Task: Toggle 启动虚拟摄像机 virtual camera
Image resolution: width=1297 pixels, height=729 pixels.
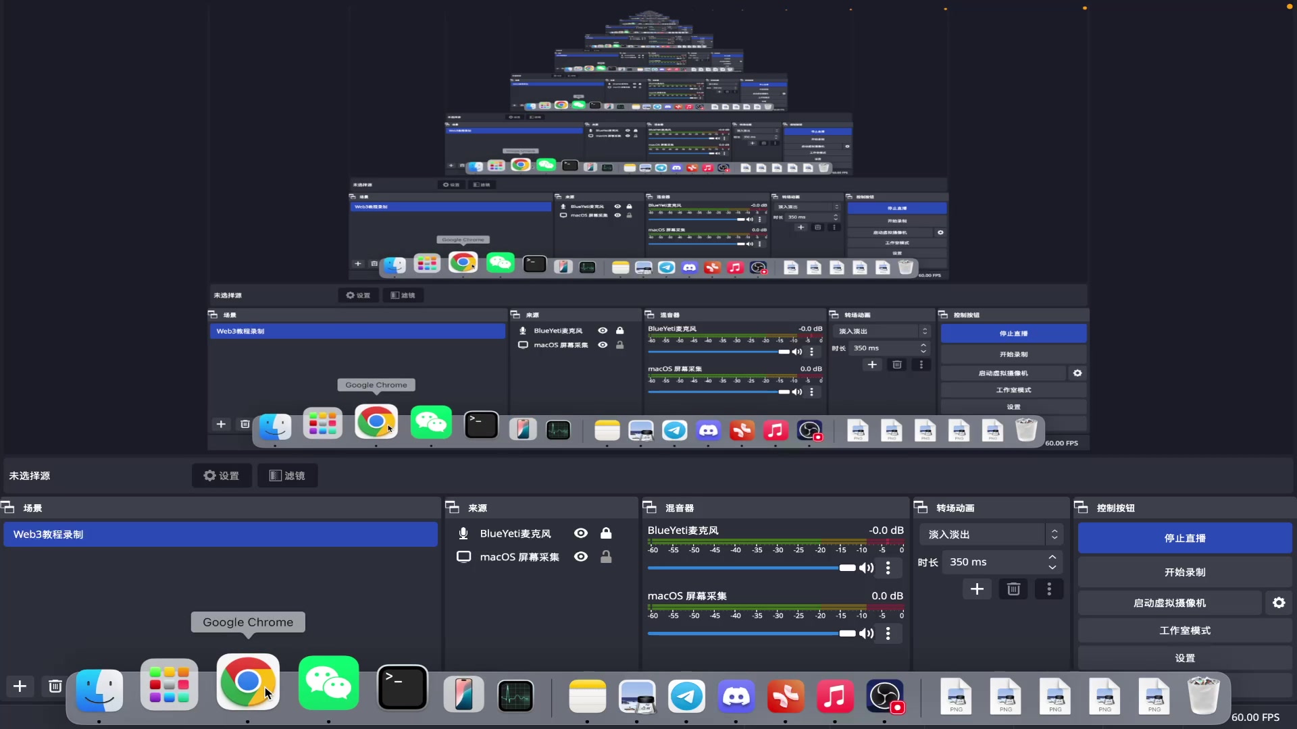Action: 1169,603
